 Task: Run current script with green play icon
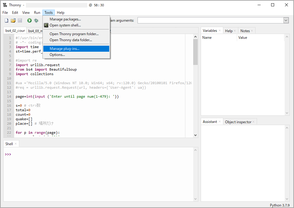pyautogui.click(x=29, y=20)
